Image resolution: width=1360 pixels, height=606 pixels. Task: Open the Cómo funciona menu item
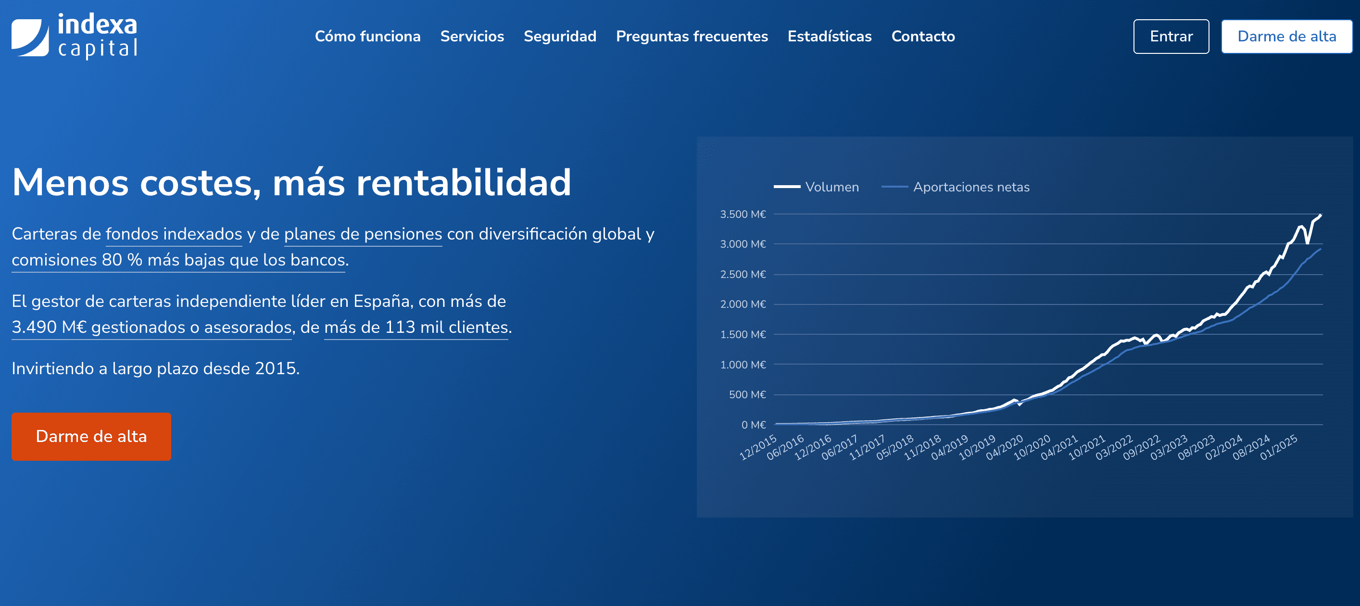[367, 37]
